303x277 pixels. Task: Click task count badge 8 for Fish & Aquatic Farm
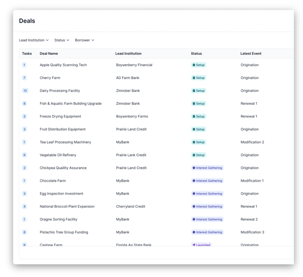[24, 104]
